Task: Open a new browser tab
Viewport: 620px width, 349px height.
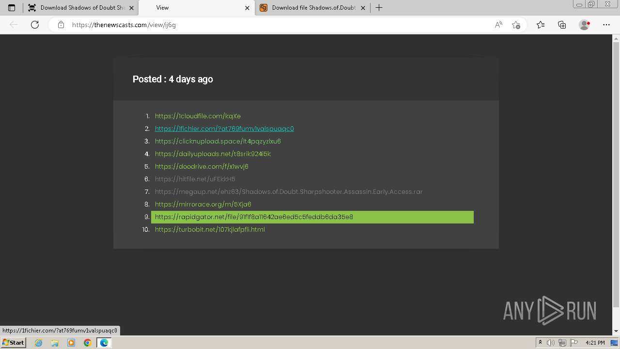Action: pos(379,8)
